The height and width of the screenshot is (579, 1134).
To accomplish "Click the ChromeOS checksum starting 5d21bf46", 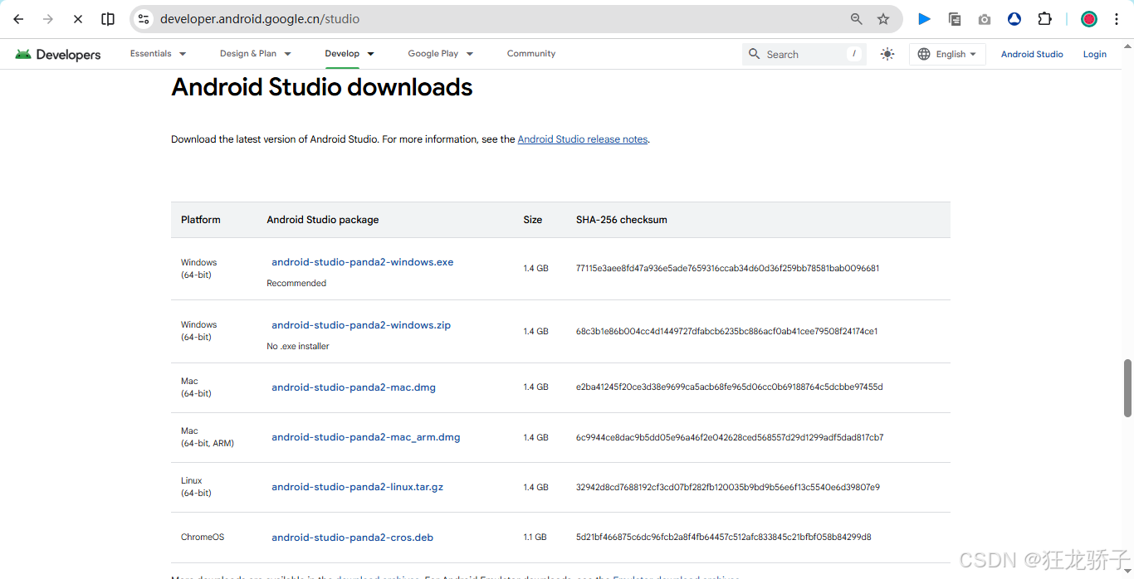I will click(724, 538).
